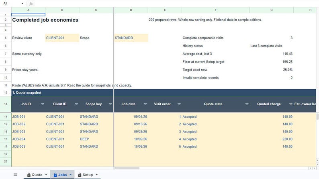The height and width of the screenshot is (179, 319).
Task: Click the STANDARD scope input cell
Action: pyautogui.click(x=131, y=38)
